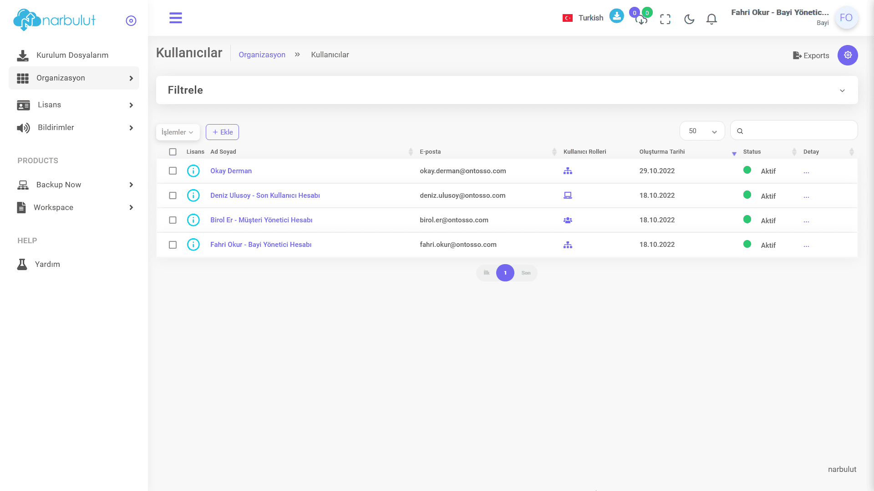Click the blue download circle icon

(x=616, y=16)
